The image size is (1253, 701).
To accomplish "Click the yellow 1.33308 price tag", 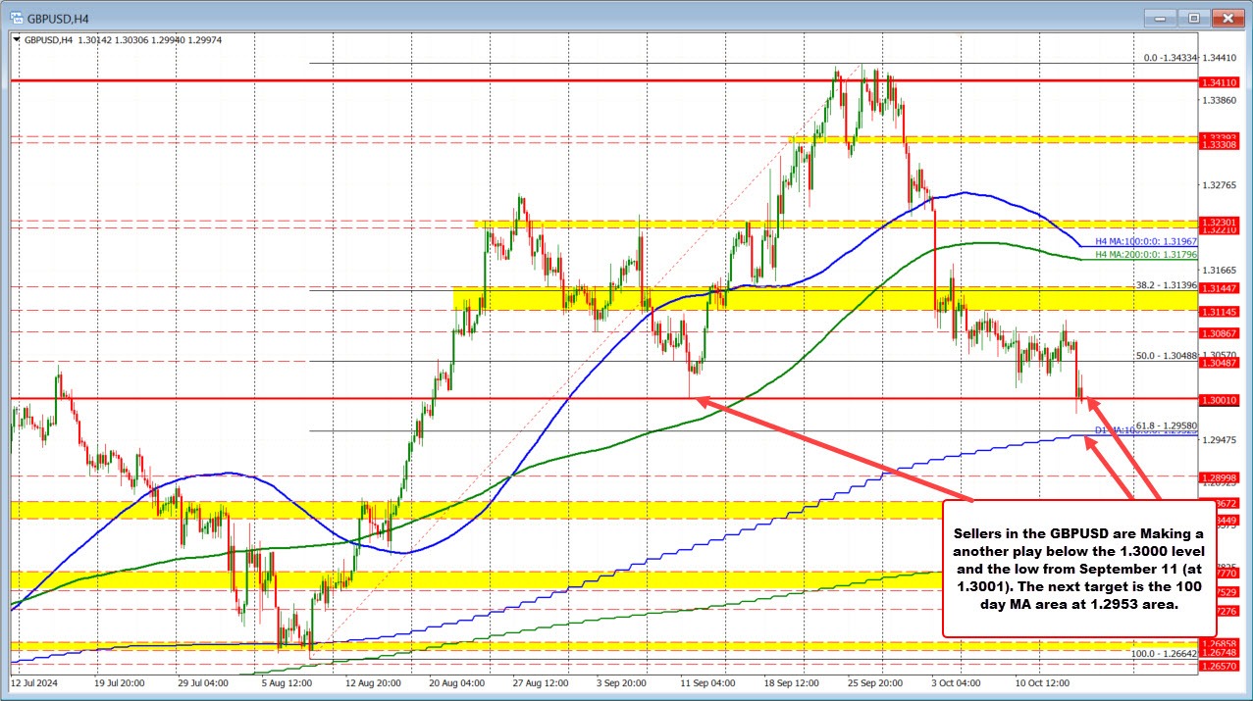I will [x=1220, y=145].
